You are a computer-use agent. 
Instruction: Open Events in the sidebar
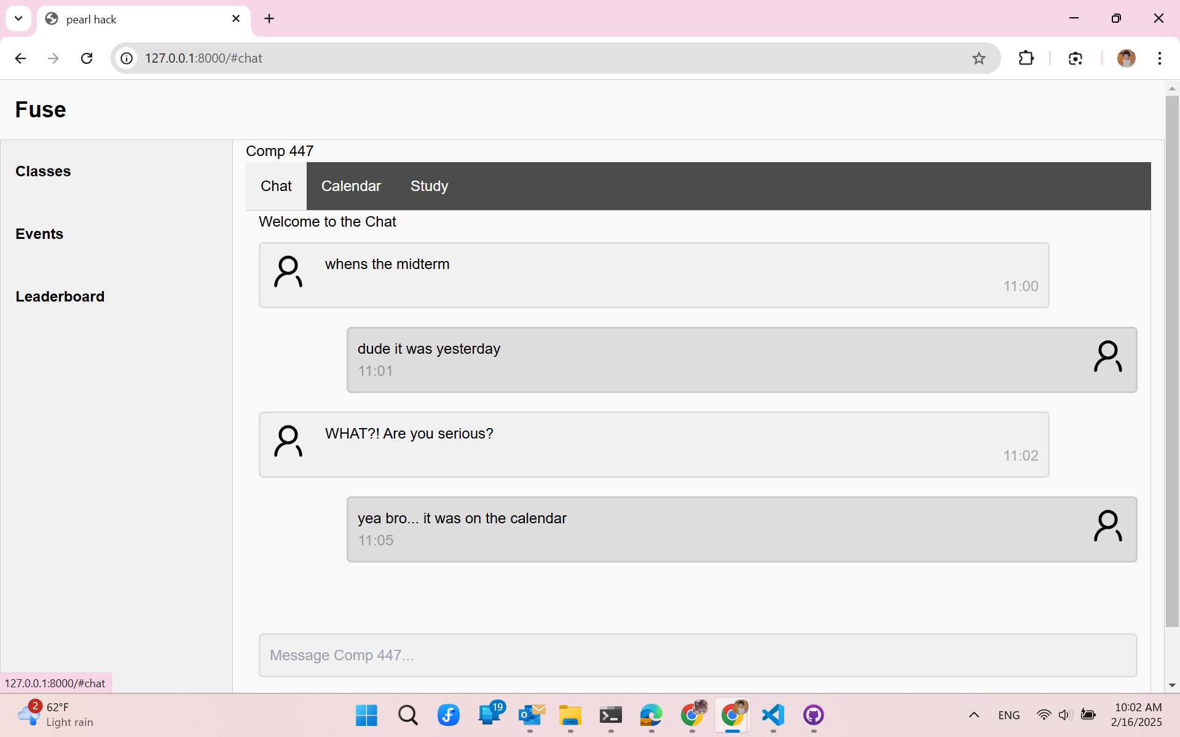pos(39,234)
